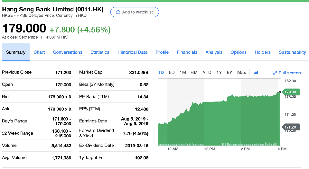
Task: Open the Financials tab
Action: pos(187,52)
